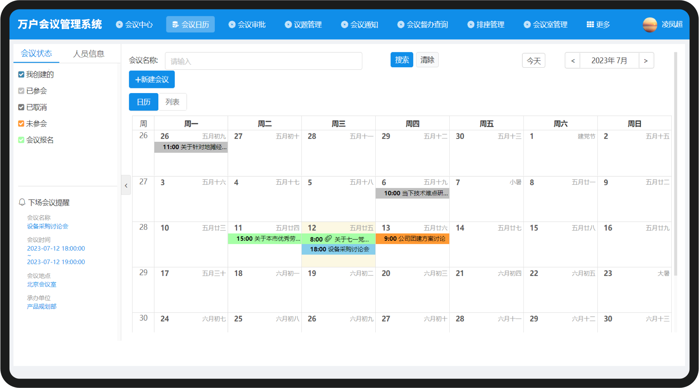The image size is (699, 388).
Task: Toggle the 已取消 checkbox
Action: coord(21,107)
